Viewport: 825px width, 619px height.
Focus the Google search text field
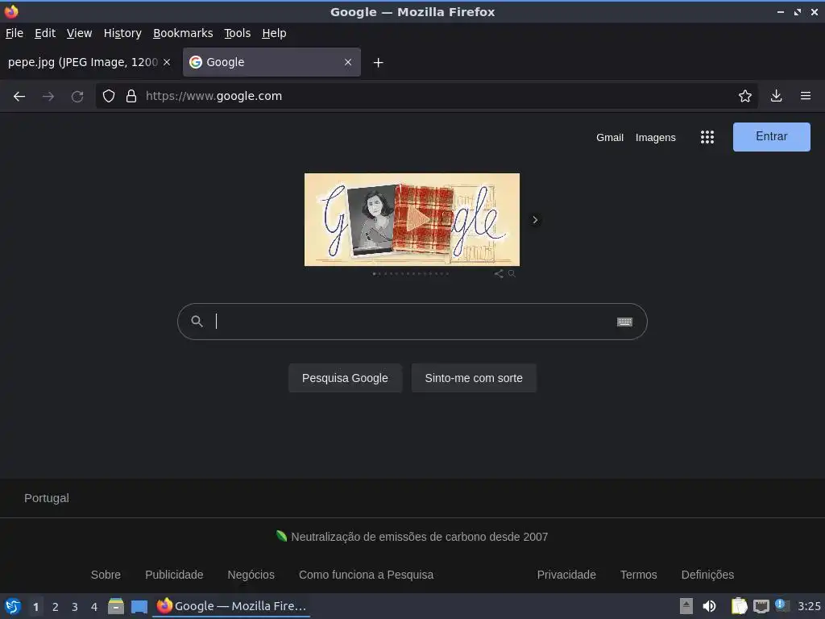pyautogui.click(x=412, y=322)
